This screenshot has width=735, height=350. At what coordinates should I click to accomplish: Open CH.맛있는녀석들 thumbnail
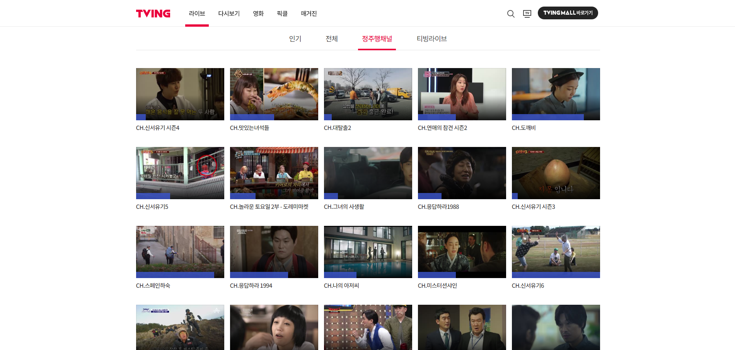coord(274,94)
